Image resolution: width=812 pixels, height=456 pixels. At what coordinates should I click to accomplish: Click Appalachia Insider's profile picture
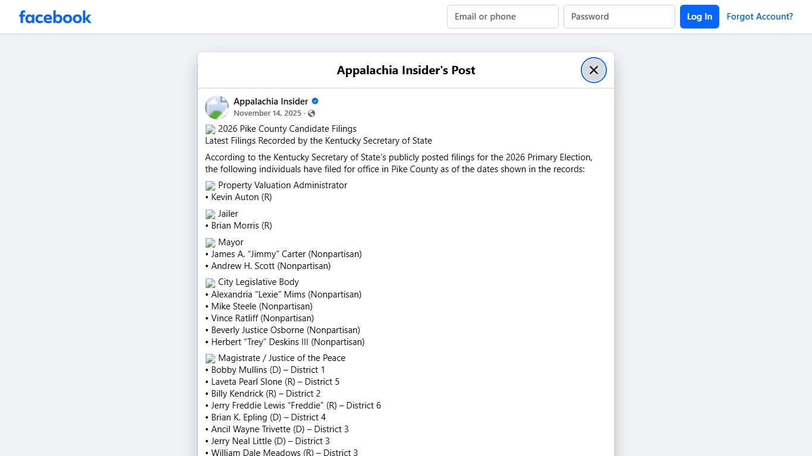pos(216,107)
